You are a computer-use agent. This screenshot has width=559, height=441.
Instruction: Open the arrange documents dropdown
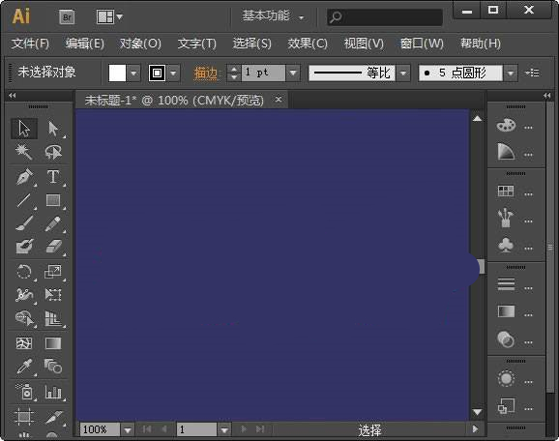tap(110, 16)
